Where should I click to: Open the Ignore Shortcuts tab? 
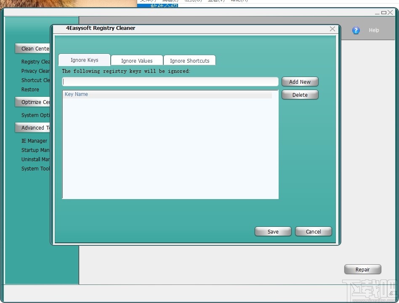pyautogui.click(x=189, y=60)
